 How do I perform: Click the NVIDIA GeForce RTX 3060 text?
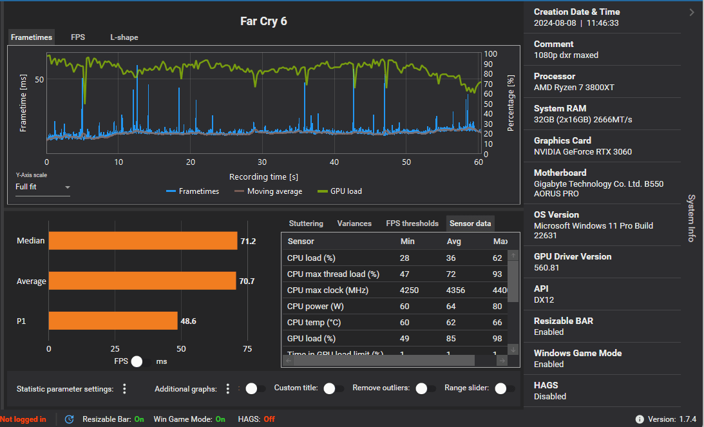(x=582, y=152)
